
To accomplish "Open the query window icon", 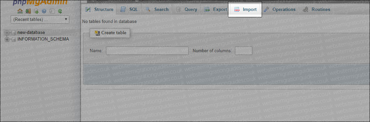I will 36,11.
